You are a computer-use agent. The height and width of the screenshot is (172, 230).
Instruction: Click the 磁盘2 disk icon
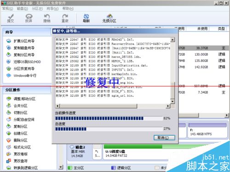click(72, 147)
